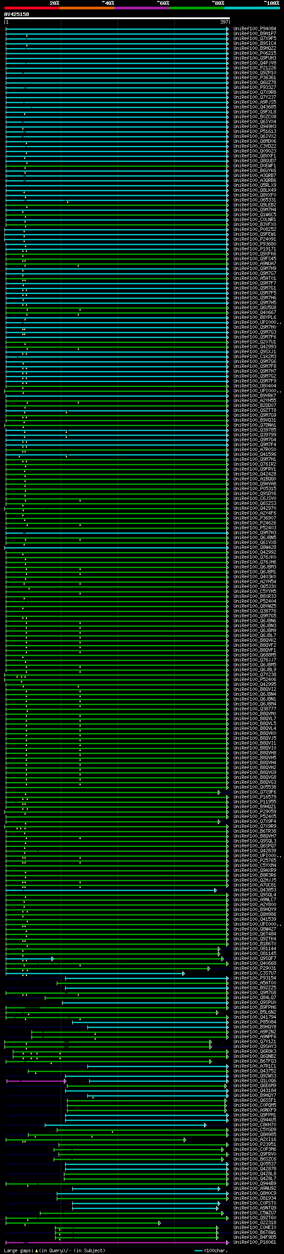Image resolution: width=284 pixels, height=1254 pixels.
Task: Open hit UniRef100_P06215
Action: (x=255, y=53)
